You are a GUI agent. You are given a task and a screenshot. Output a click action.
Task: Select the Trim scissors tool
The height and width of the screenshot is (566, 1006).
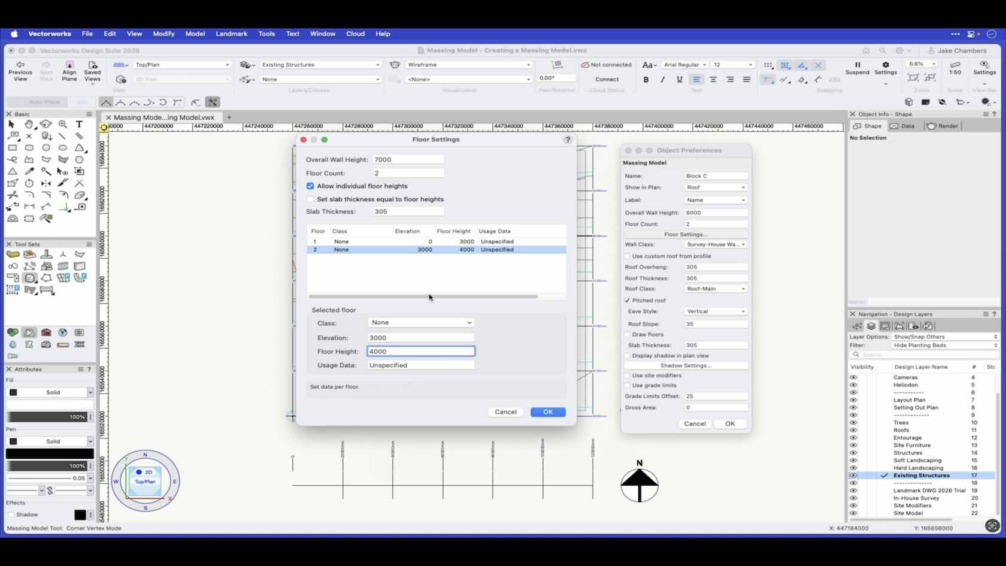[12, 195]
